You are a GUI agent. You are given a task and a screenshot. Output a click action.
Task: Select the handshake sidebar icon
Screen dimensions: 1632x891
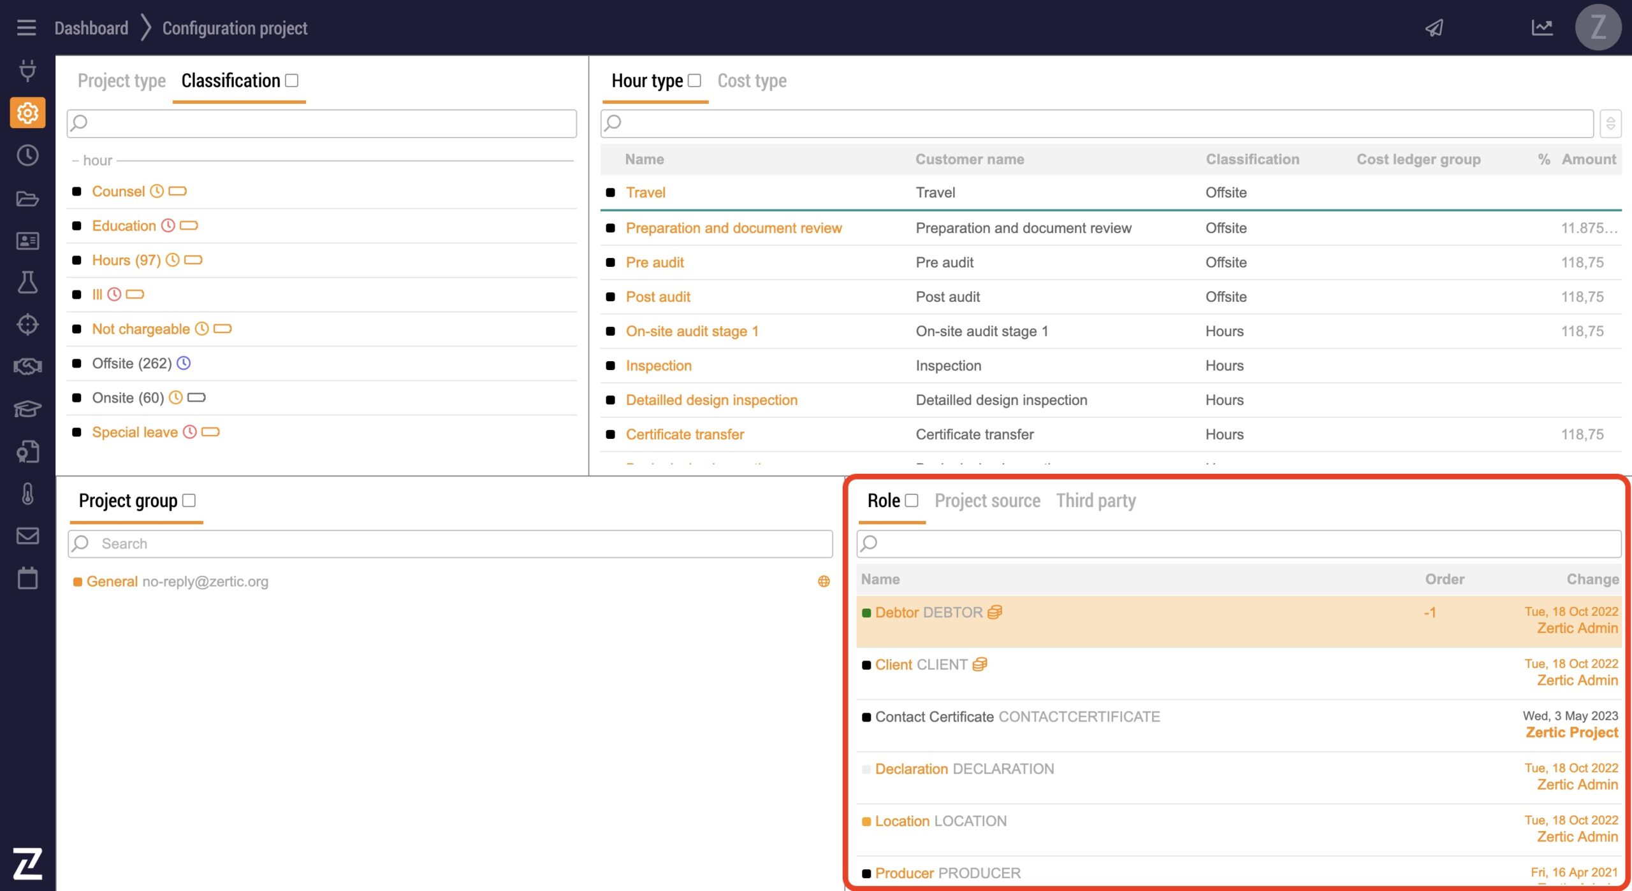click(27, 366)
